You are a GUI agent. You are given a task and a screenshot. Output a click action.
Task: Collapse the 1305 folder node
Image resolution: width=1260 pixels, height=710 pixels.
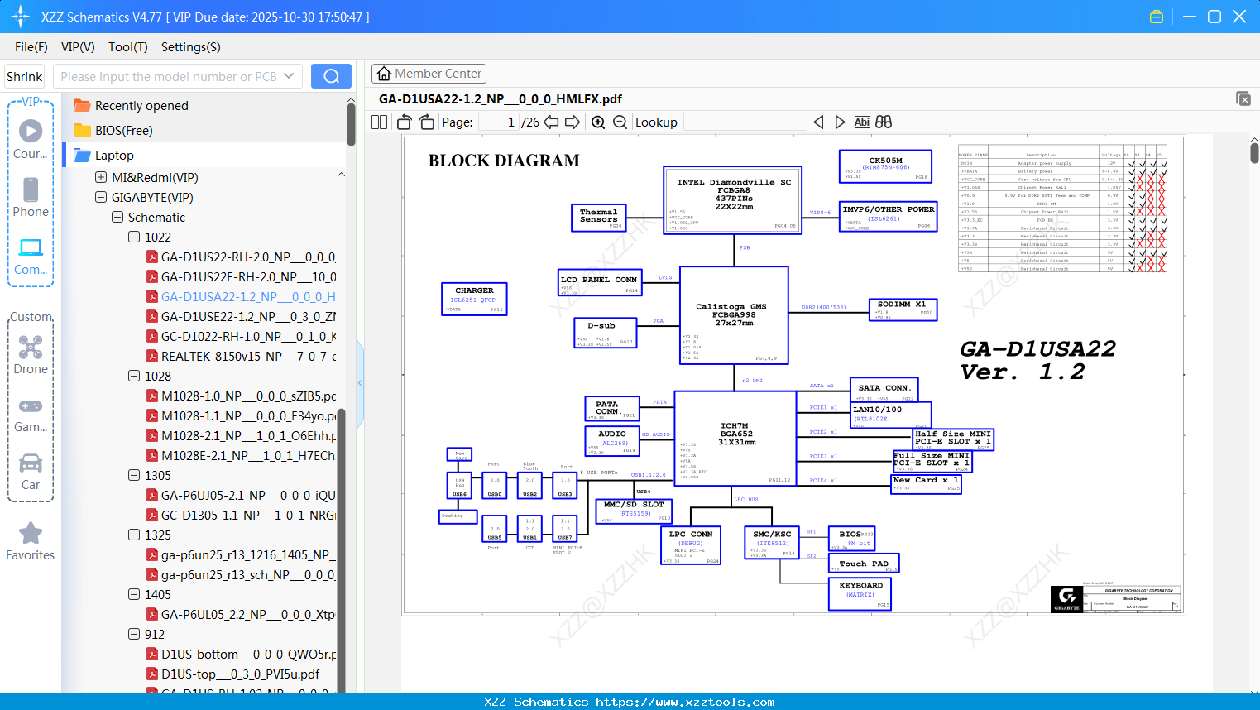click(x=134, y=475)
